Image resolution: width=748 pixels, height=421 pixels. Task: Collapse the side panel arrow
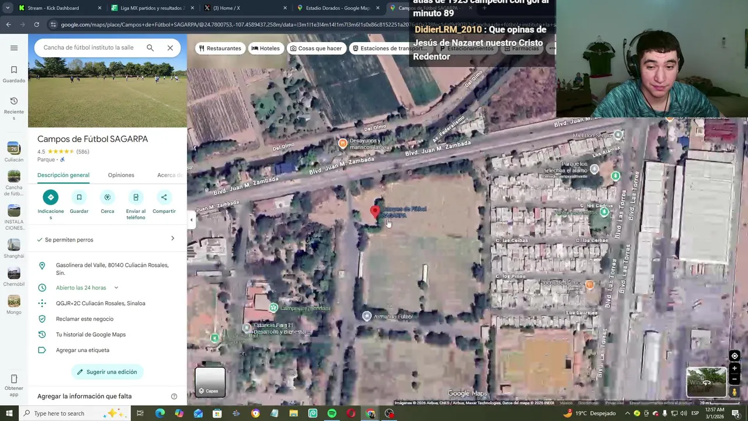coord(191,220)
